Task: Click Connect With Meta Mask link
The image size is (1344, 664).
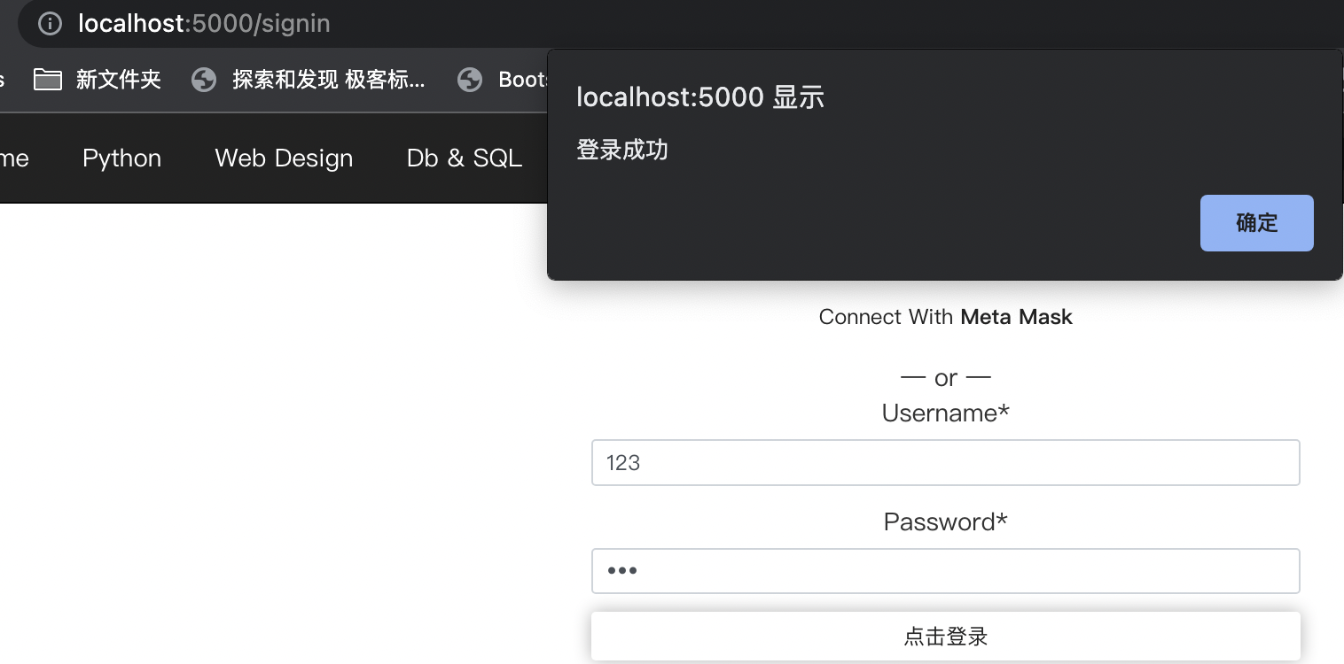Action: [945, 317]
